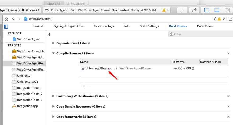Add a source file to Compile Sources
The image size is (233, 125).
click(83, 86)
